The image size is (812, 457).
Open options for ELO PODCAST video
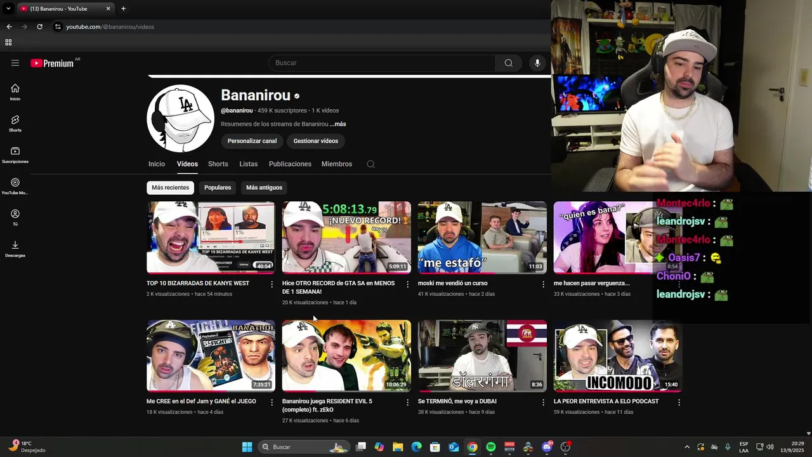(679, 402)
